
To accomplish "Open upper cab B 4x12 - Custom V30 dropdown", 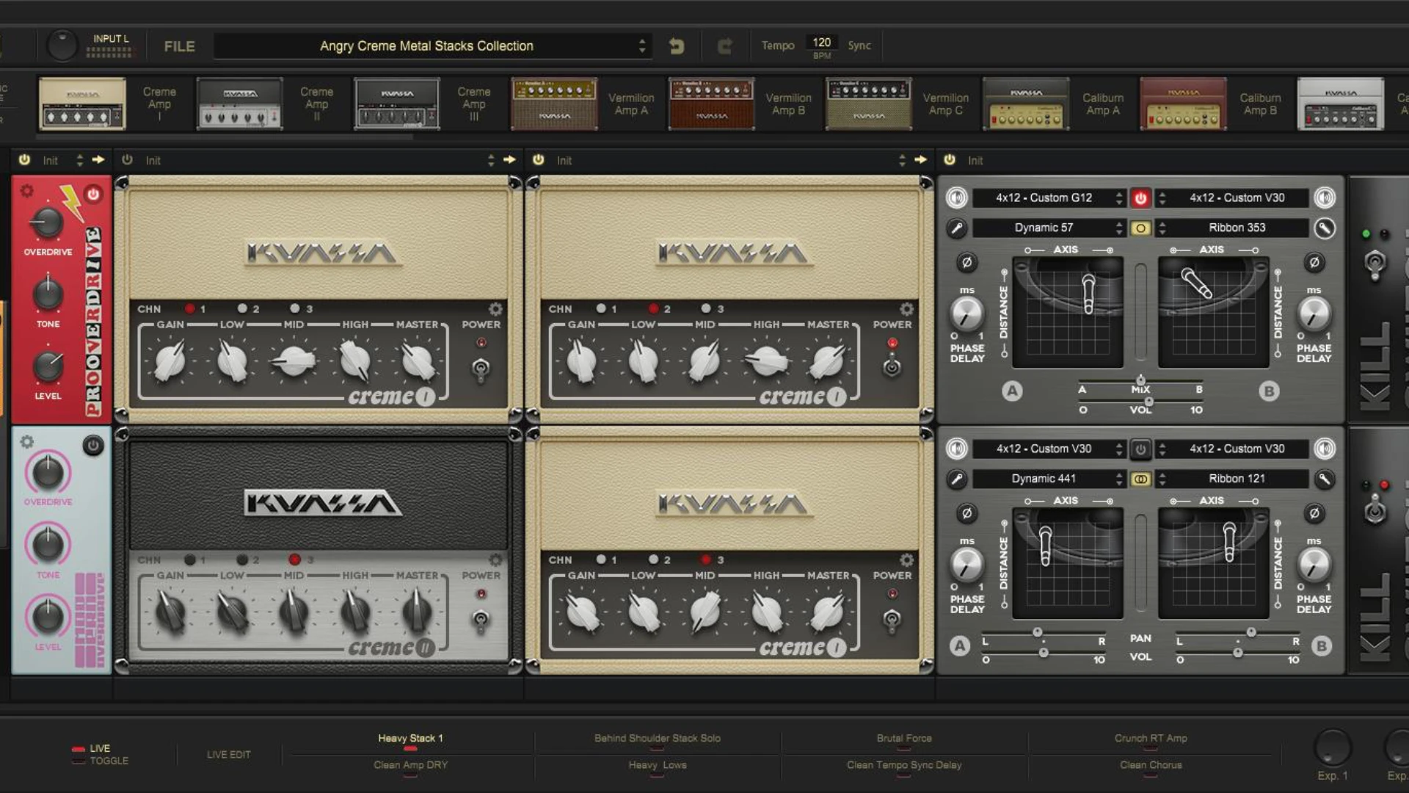I will [x=1232, y=198].
